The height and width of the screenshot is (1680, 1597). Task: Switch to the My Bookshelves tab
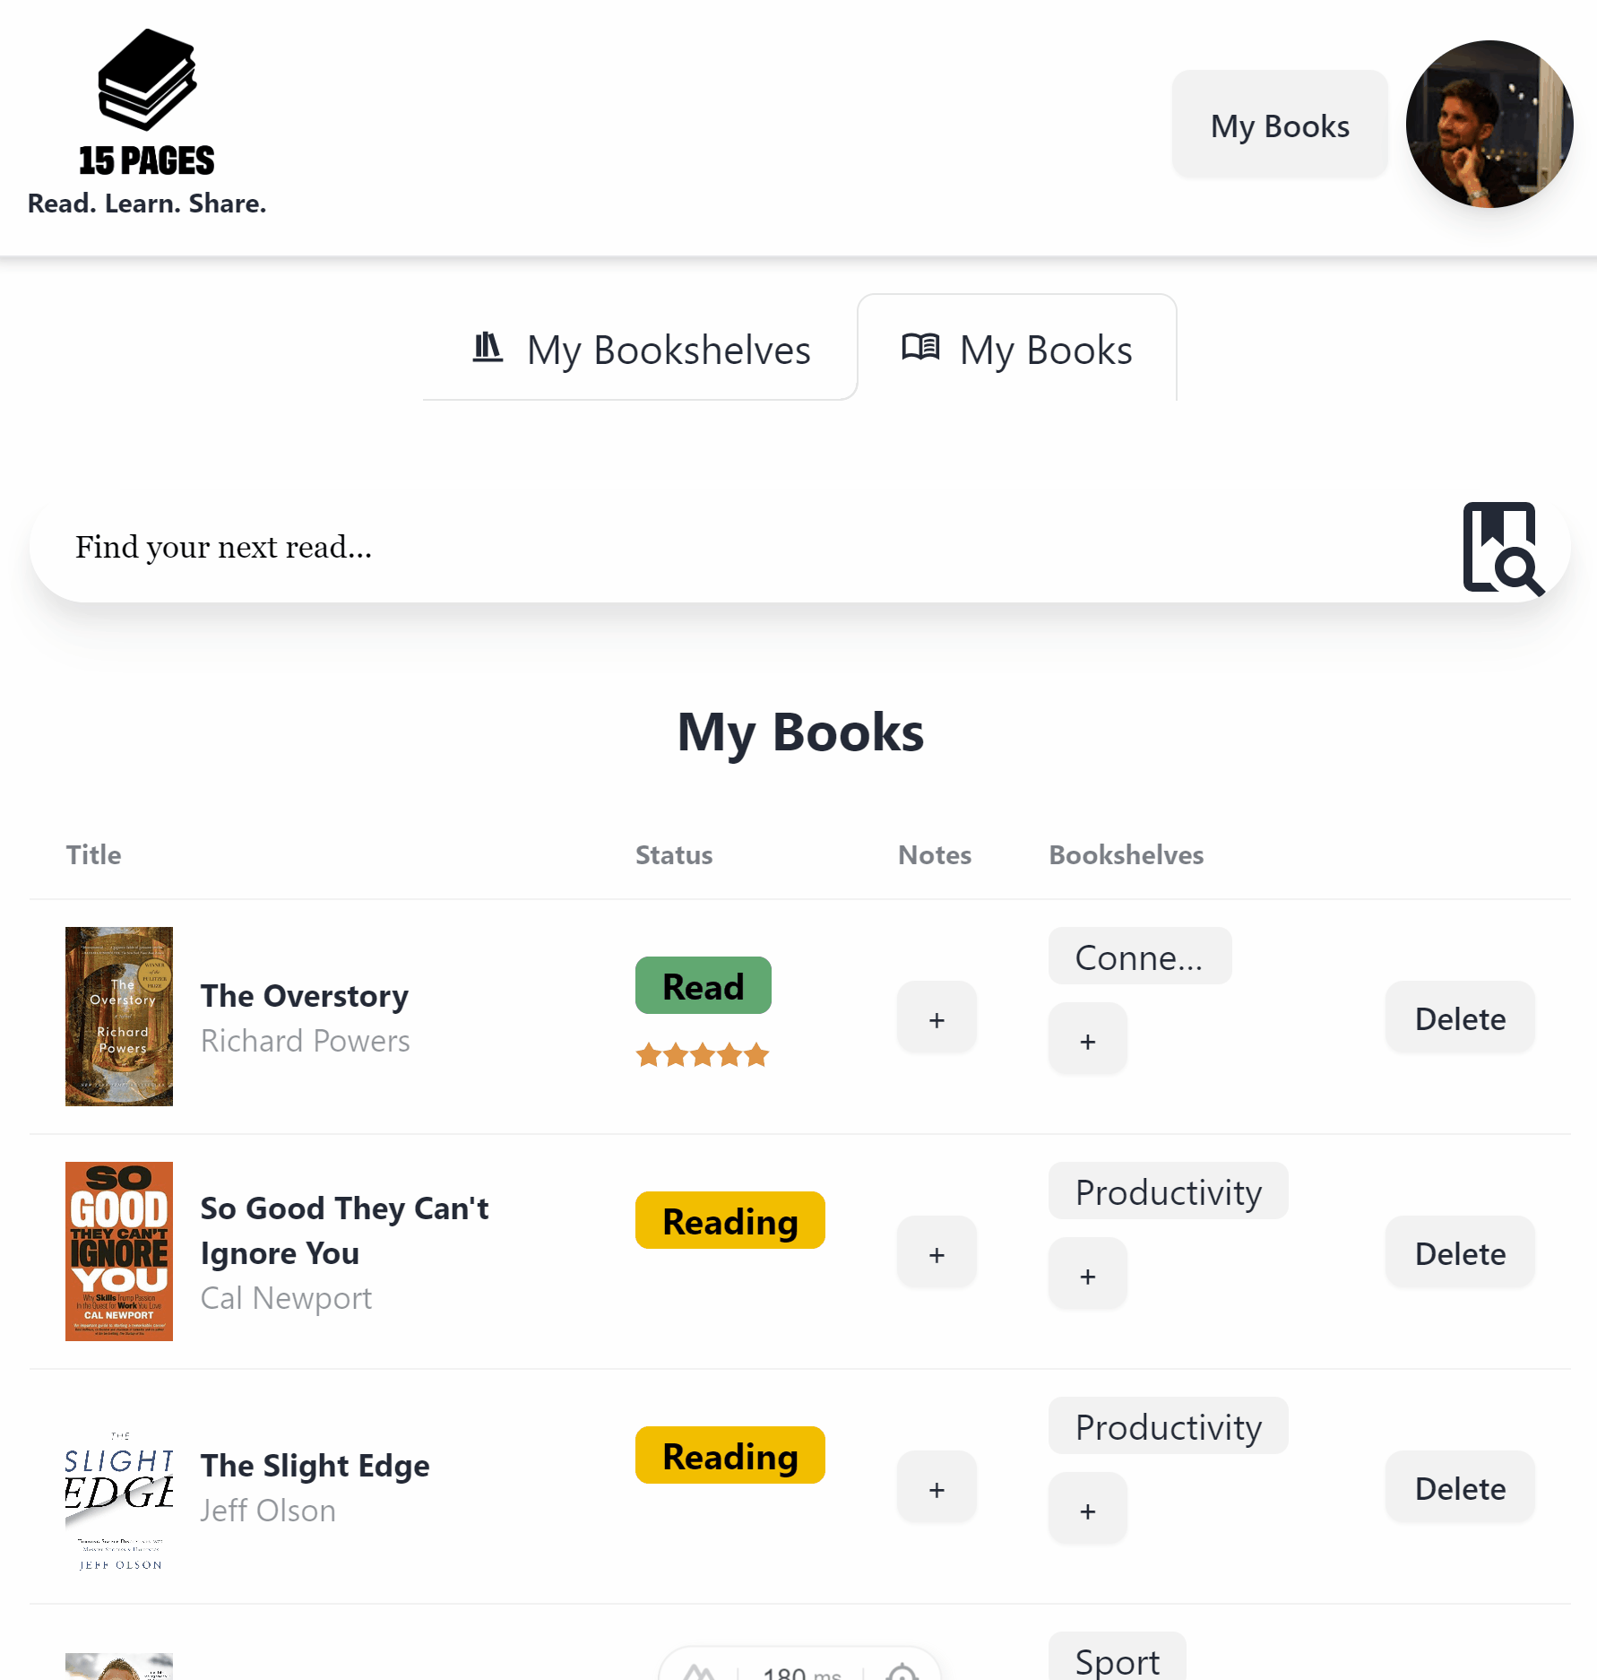coord(641,350)
